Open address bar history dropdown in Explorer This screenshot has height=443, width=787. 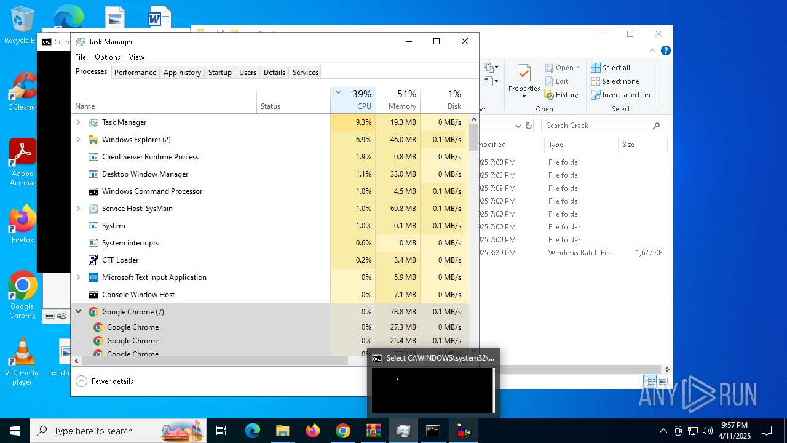(518, 126)
